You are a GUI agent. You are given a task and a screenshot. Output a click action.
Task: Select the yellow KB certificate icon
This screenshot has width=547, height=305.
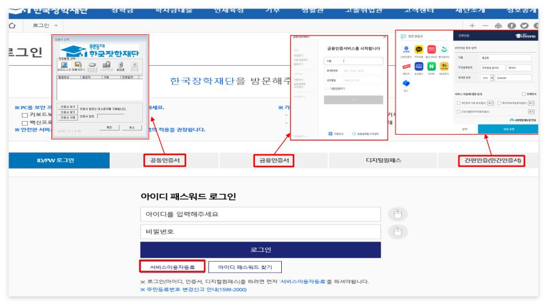tap(444, 66)
